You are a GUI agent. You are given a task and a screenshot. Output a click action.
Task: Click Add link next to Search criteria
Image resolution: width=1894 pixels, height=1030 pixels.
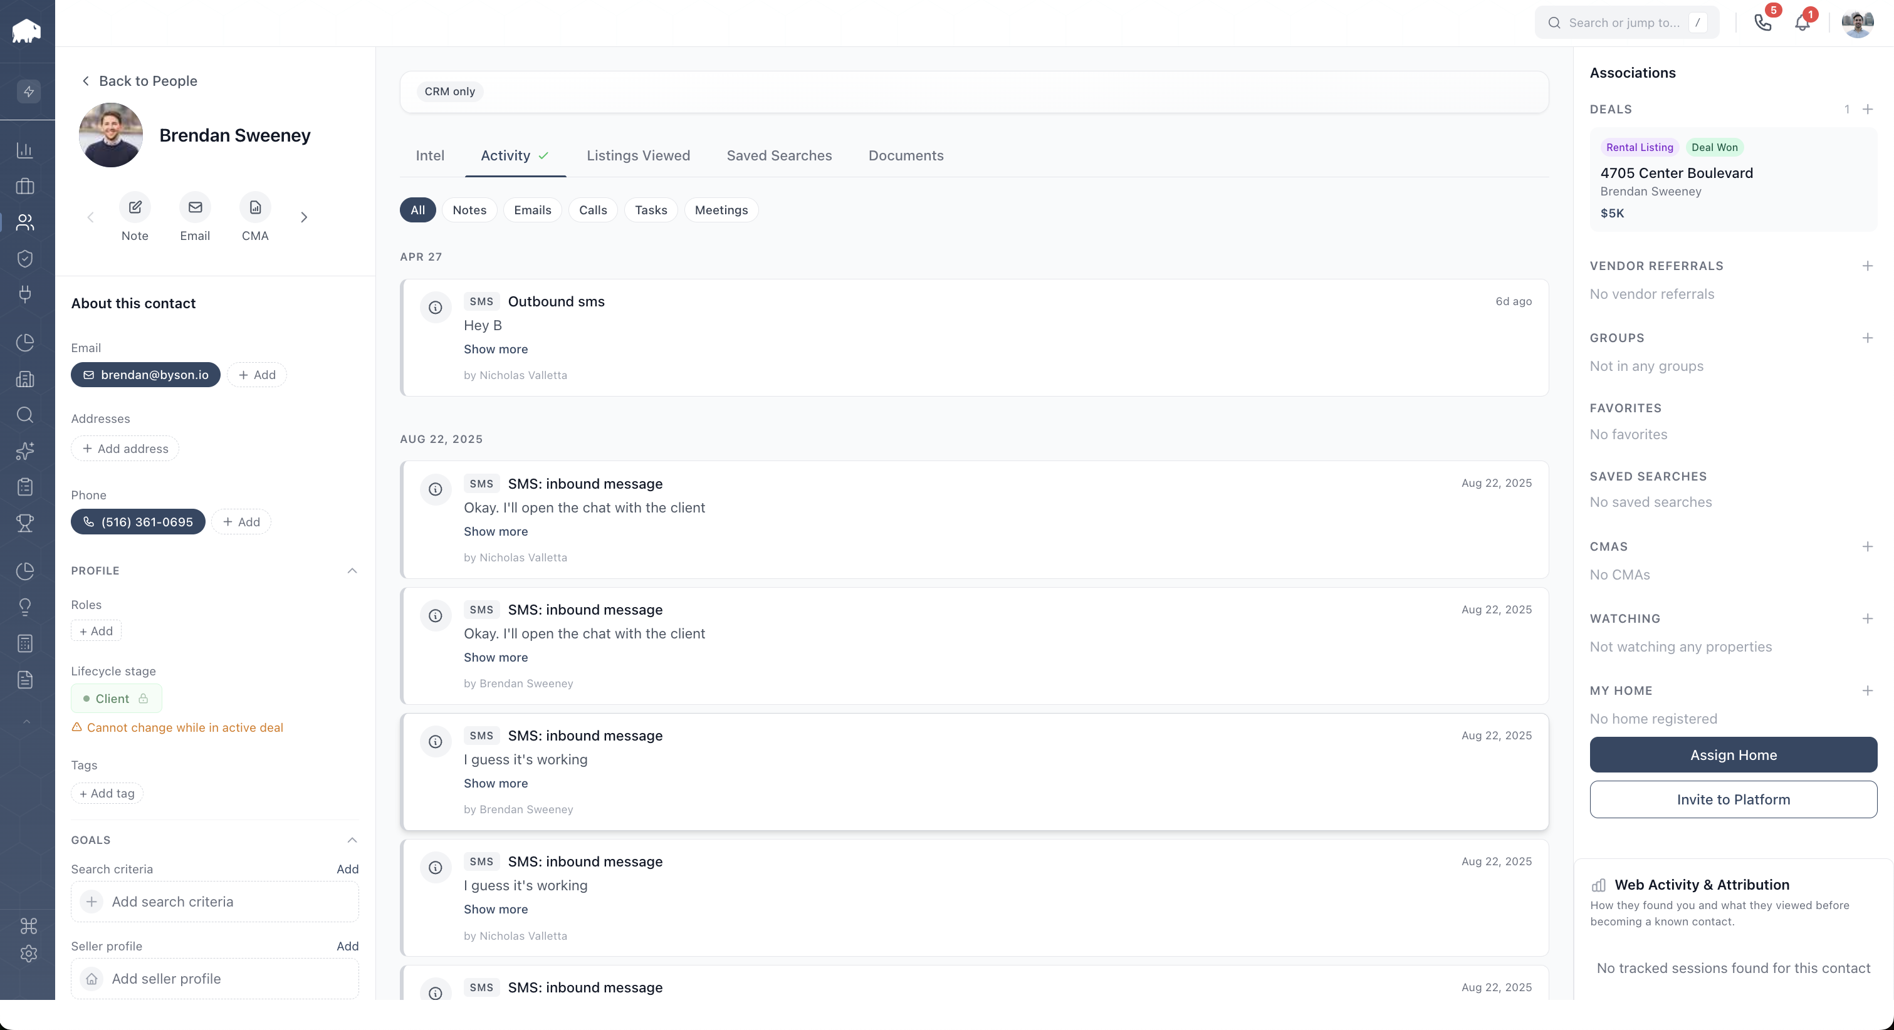(348, 869)
